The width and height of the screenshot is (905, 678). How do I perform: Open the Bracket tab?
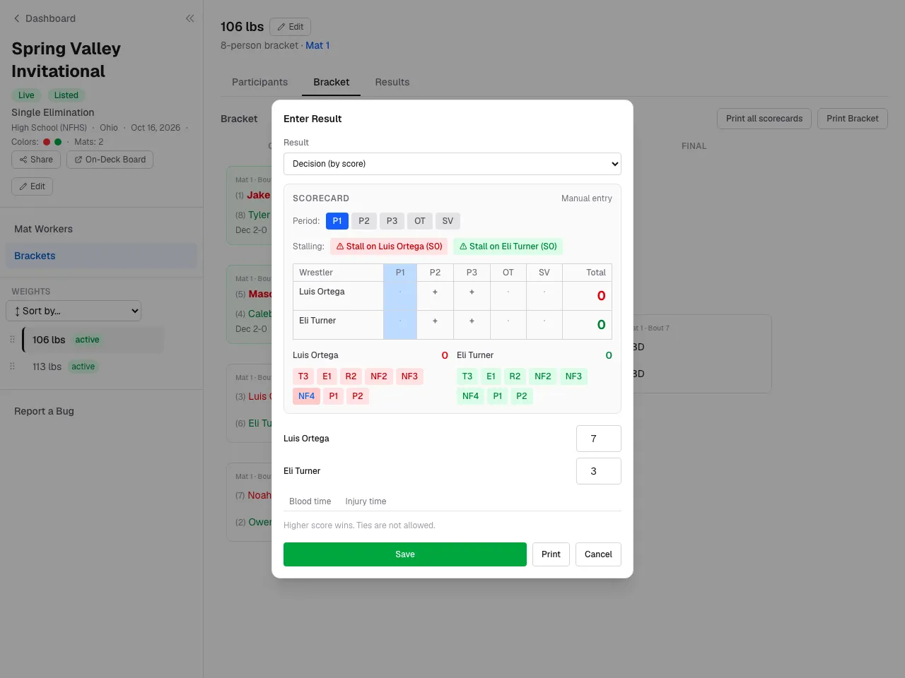332,82
